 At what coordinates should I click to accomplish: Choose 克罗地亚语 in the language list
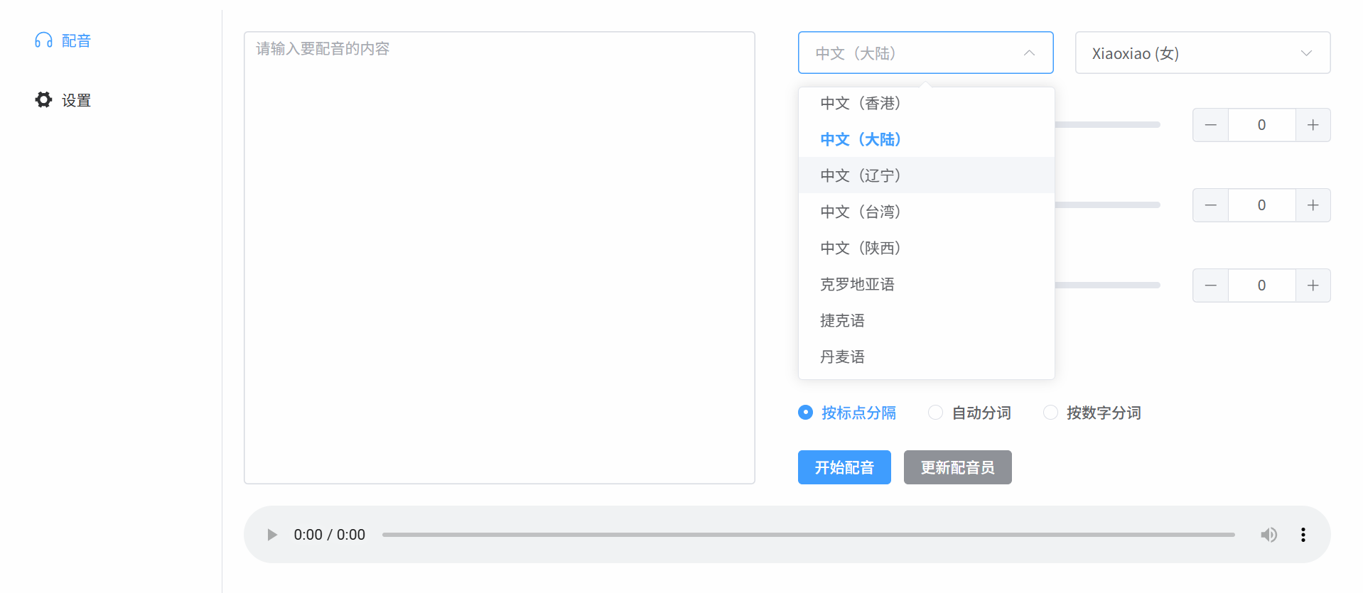pos(926,284)
